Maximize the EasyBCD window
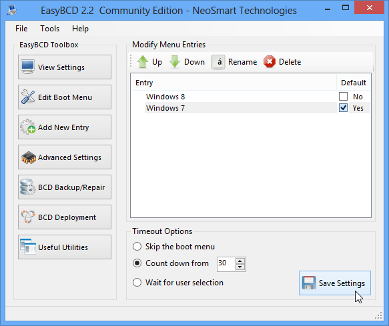This screenshot has width=389, height=326. (x=346, y=8)
